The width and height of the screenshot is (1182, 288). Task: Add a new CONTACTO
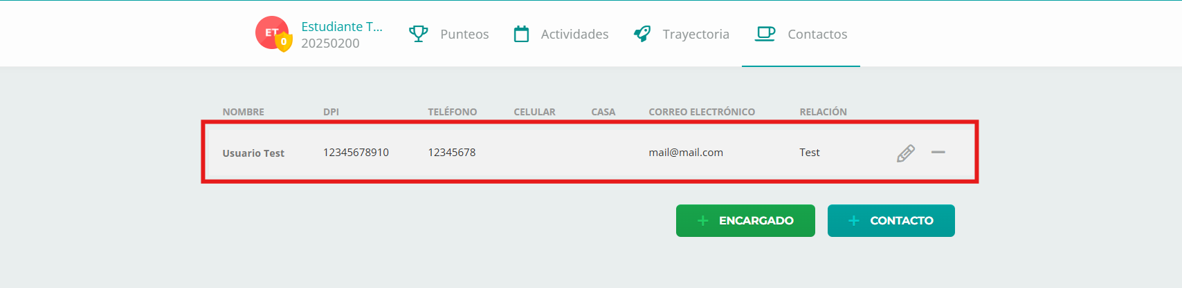coord(891,220)
